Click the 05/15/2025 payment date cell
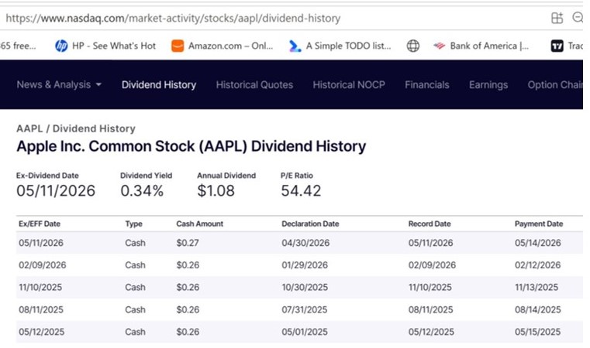The height and width of the screenshot is (348, 590). tap(538, 332)
